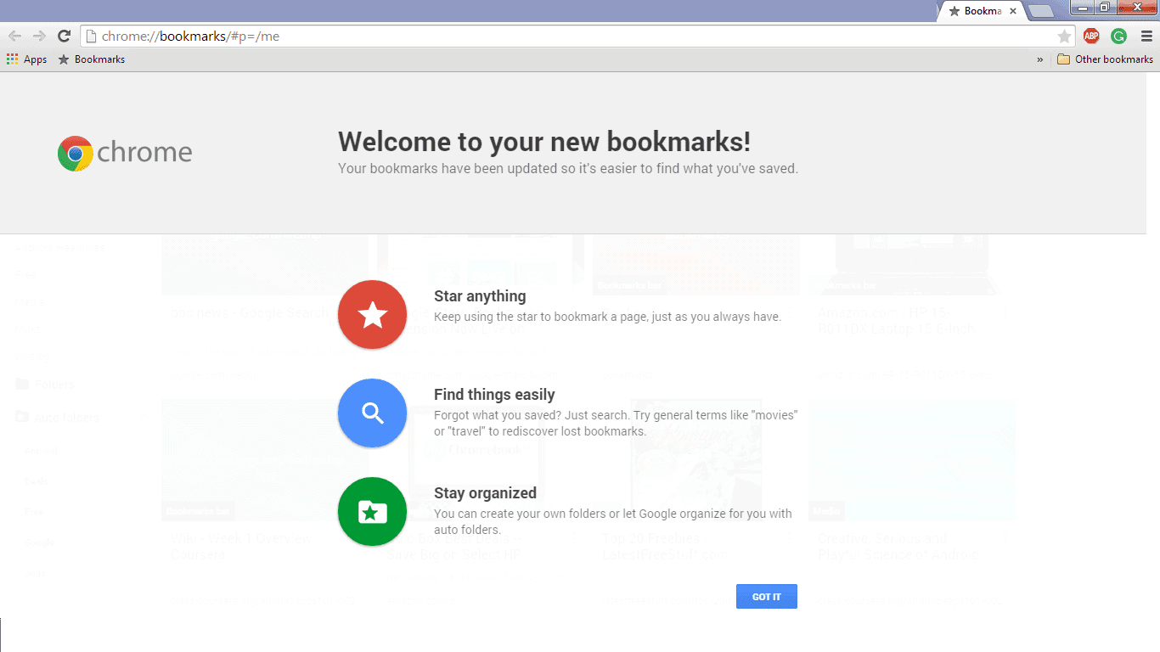Click the 'Find things easily' heading
The height and width of the screenshot is (652, 1160).
click(494, 395)
